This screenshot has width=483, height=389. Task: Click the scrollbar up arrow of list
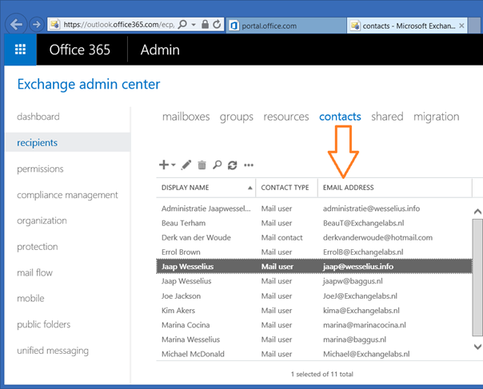pyautogui.click(x=477, y=212)
